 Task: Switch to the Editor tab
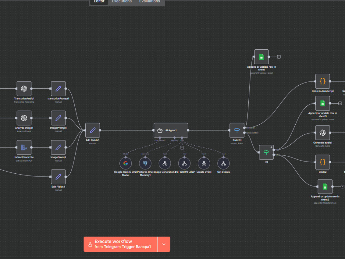click(99, 1)
